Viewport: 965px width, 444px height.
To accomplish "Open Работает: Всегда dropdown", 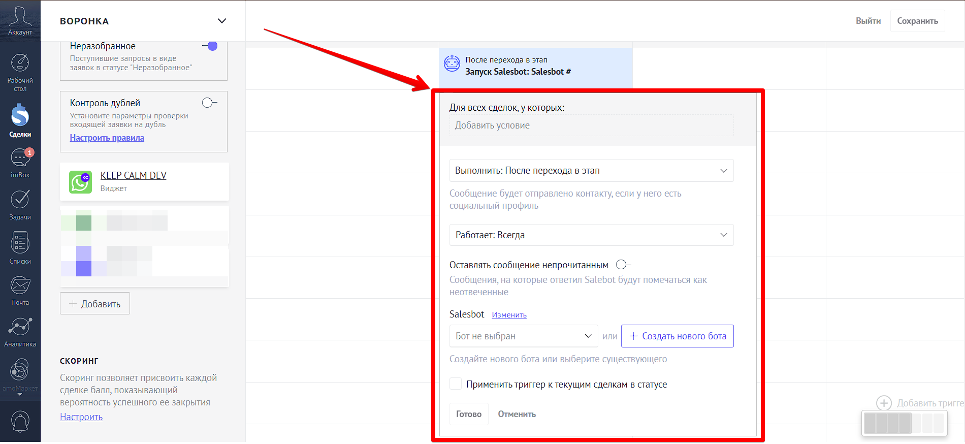I will coord(591,235).
